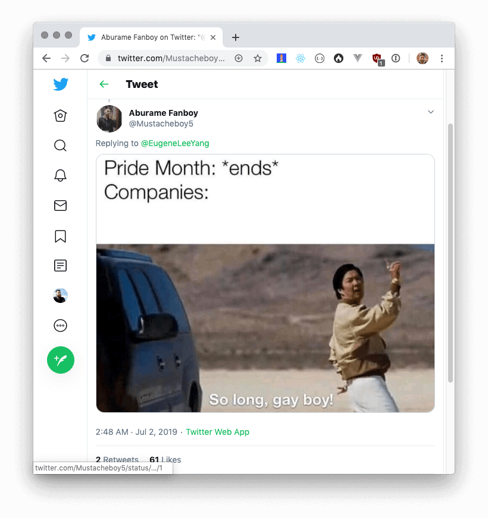Screen dimensions: 488x518
Task: Open flame extension icon
Action: [x=339, y=58]
